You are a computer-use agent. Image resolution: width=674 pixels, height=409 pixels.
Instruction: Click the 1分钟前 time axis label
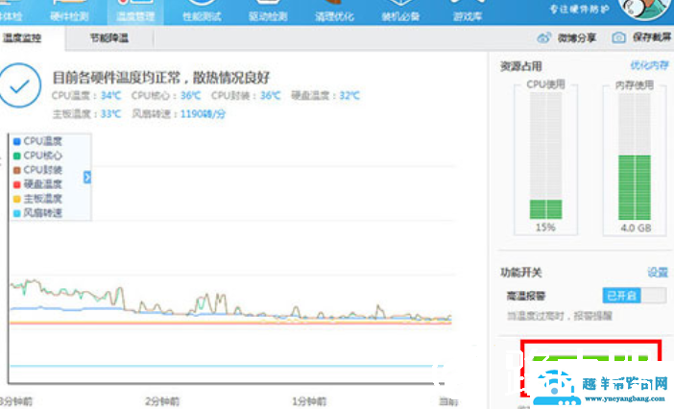(x=309, y=401)
